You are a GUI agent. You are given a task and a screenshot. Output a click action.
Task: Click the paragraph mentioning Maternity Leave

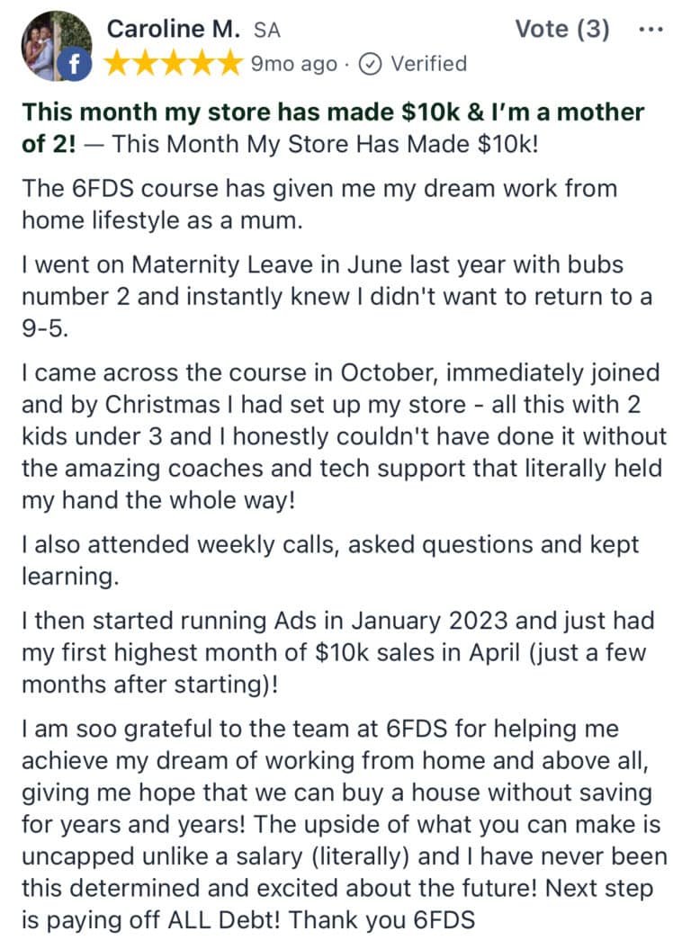(x=337, y=297)
